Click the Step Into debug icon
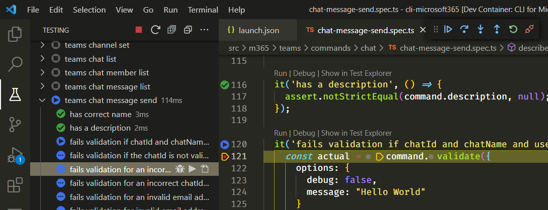The height and width of the screenshot is (210, 548). [x=480, y=30]
